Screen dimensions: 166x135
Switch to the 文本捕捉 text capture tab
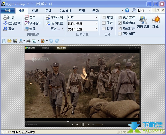pyautogui.click(x=65, y=11)
